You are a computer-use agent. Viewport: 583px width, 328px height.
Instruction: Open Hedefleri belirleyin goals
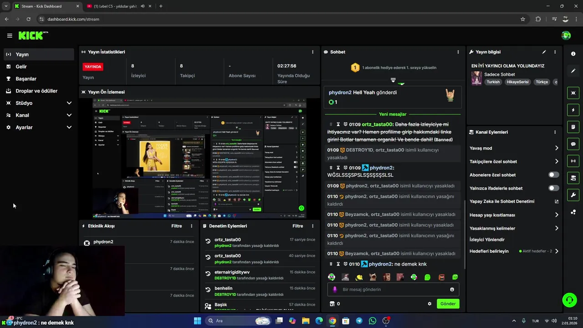514,251
